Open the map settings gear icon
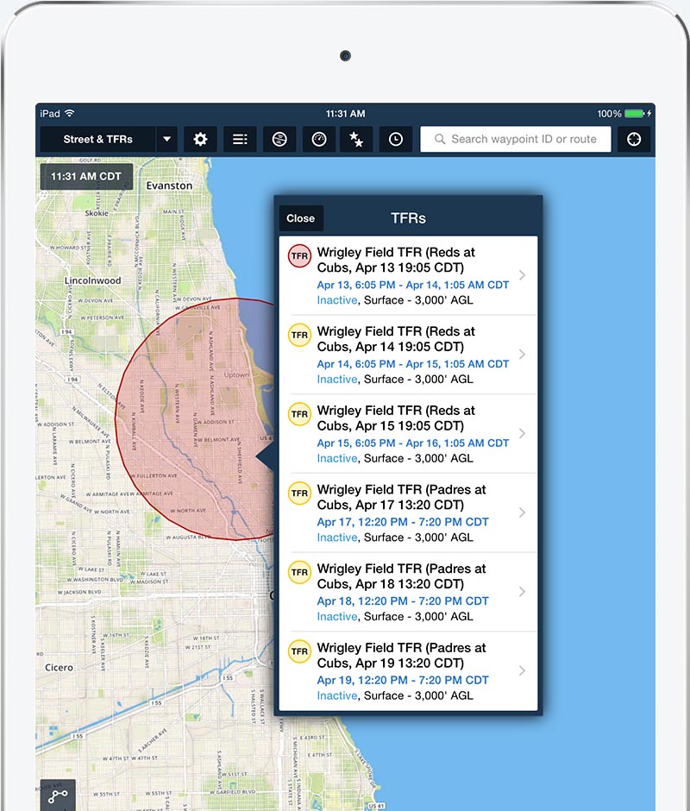Viewport: 690px width, 811px height. [200, 139]
